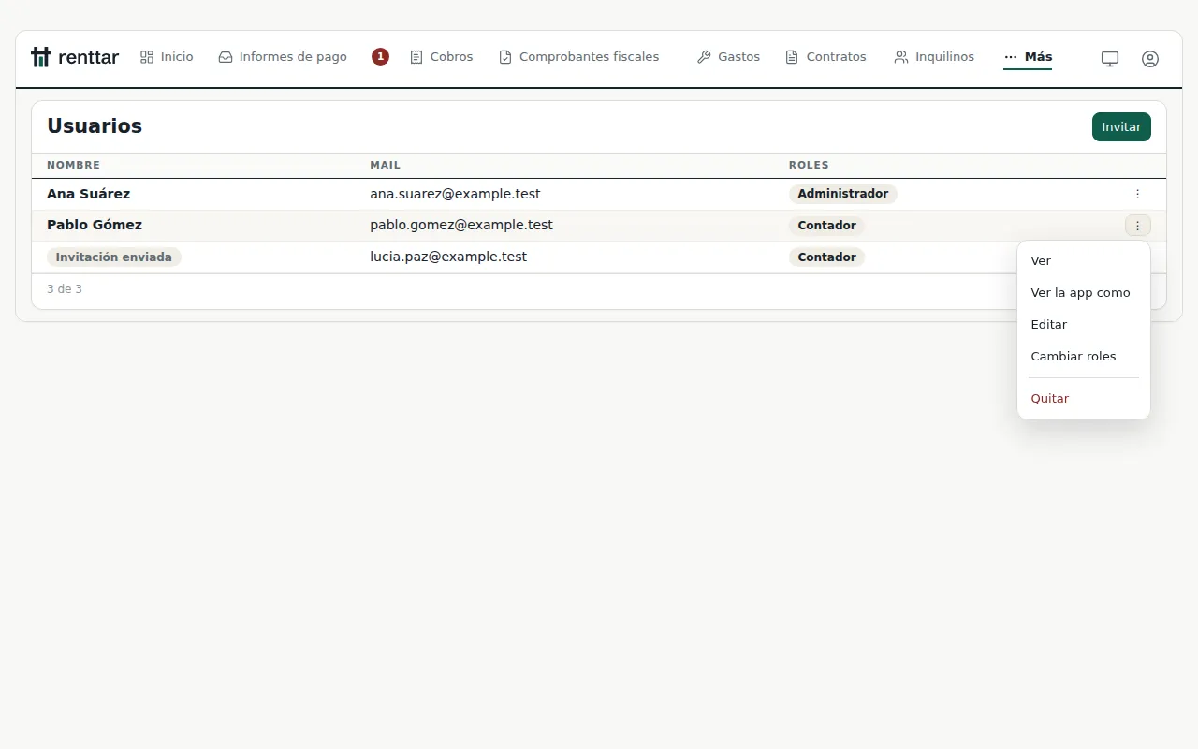1198x749 pixels.
Task: Click the renttar logo icon
Action: tap(40, 57)
